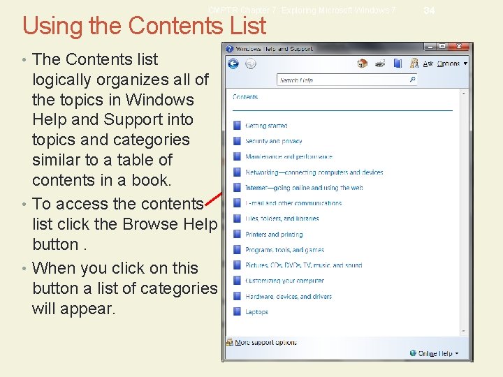Expand the Online Help dropdown
The height and width of the screenshot is (377, 503).
click(438, 353)
